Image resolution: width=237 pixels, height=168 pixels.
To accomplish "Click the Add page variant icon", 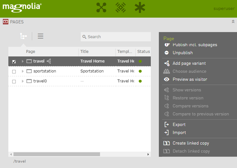I will coord(167,63).
